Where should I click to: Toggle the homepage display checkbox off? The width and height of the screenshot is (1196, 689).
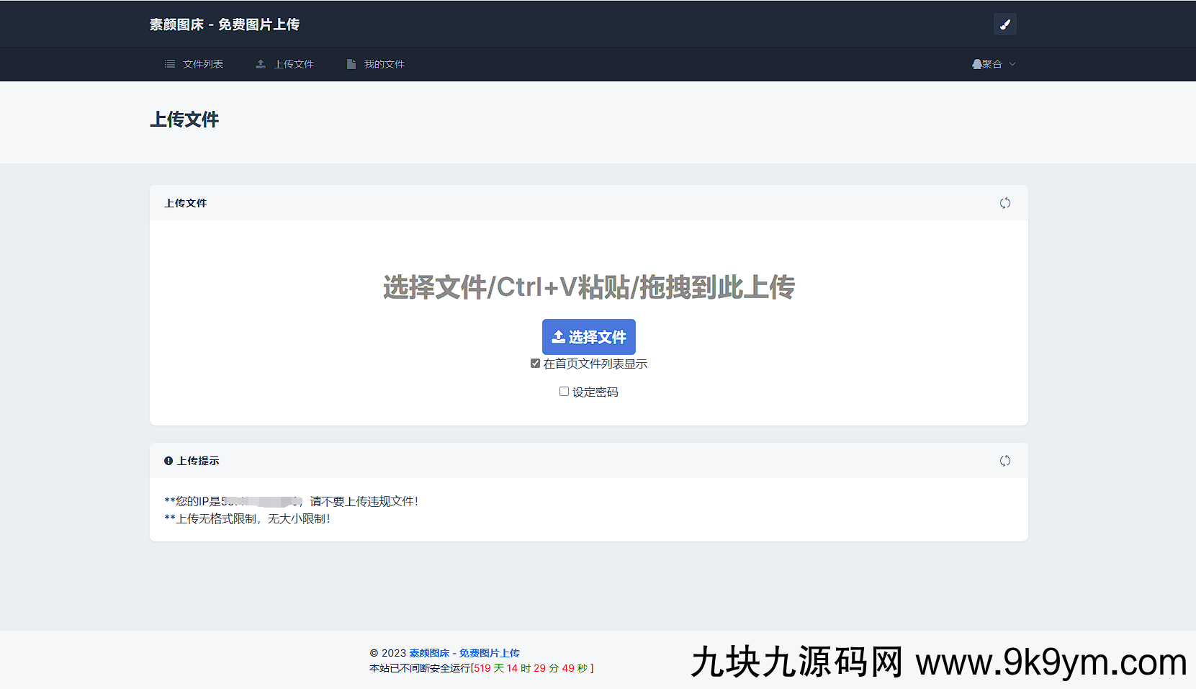click(x=535, y=363)
